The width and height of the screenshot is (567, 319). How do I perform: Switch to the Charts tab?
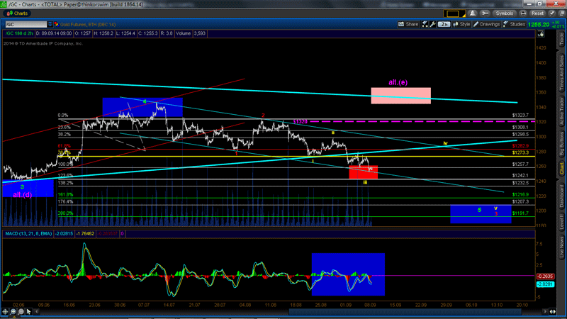(21, 13)
